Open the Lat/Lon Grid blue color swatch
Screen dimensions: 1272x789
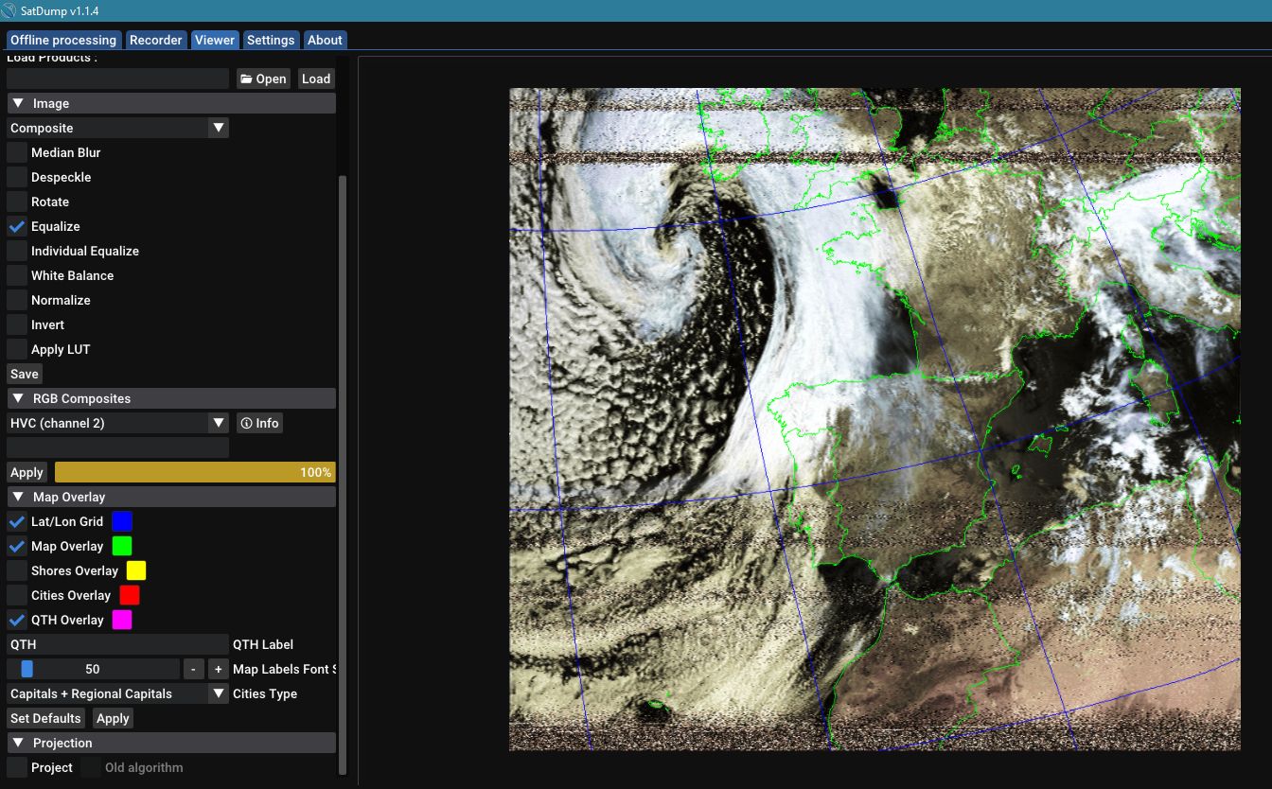point(122,521)
